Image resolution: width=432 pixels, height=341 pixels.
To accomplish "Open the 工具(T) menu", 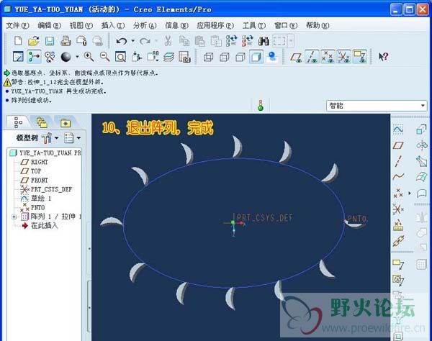I will (x=254, y=26).
